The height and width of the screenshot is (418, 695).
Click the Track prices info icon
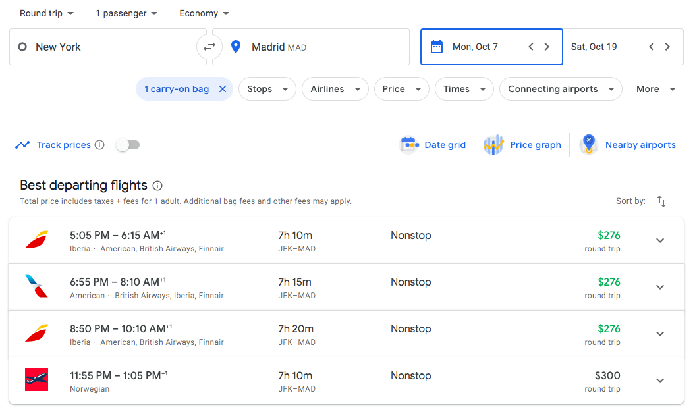coord(99,145)
